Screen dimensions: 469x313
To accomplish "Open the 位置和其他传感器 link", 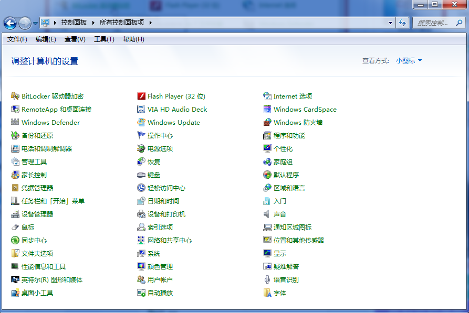I will 299,241.
